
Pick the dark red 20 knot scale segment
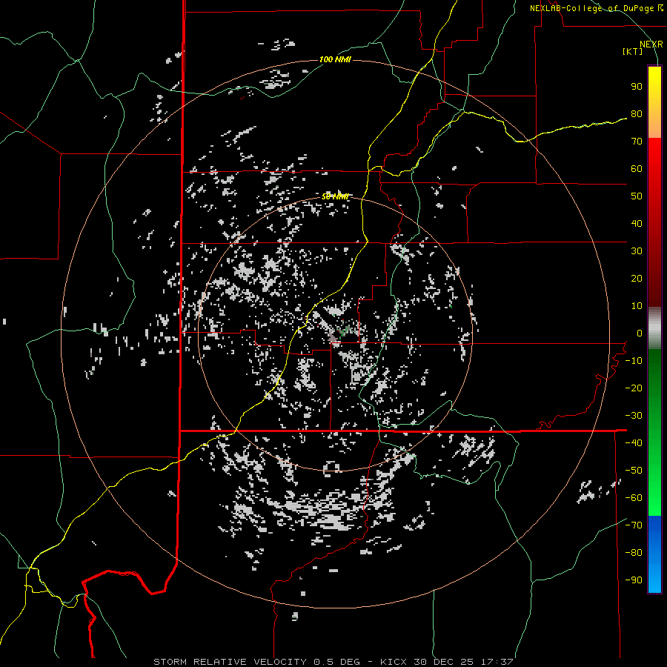pos(654,279)
